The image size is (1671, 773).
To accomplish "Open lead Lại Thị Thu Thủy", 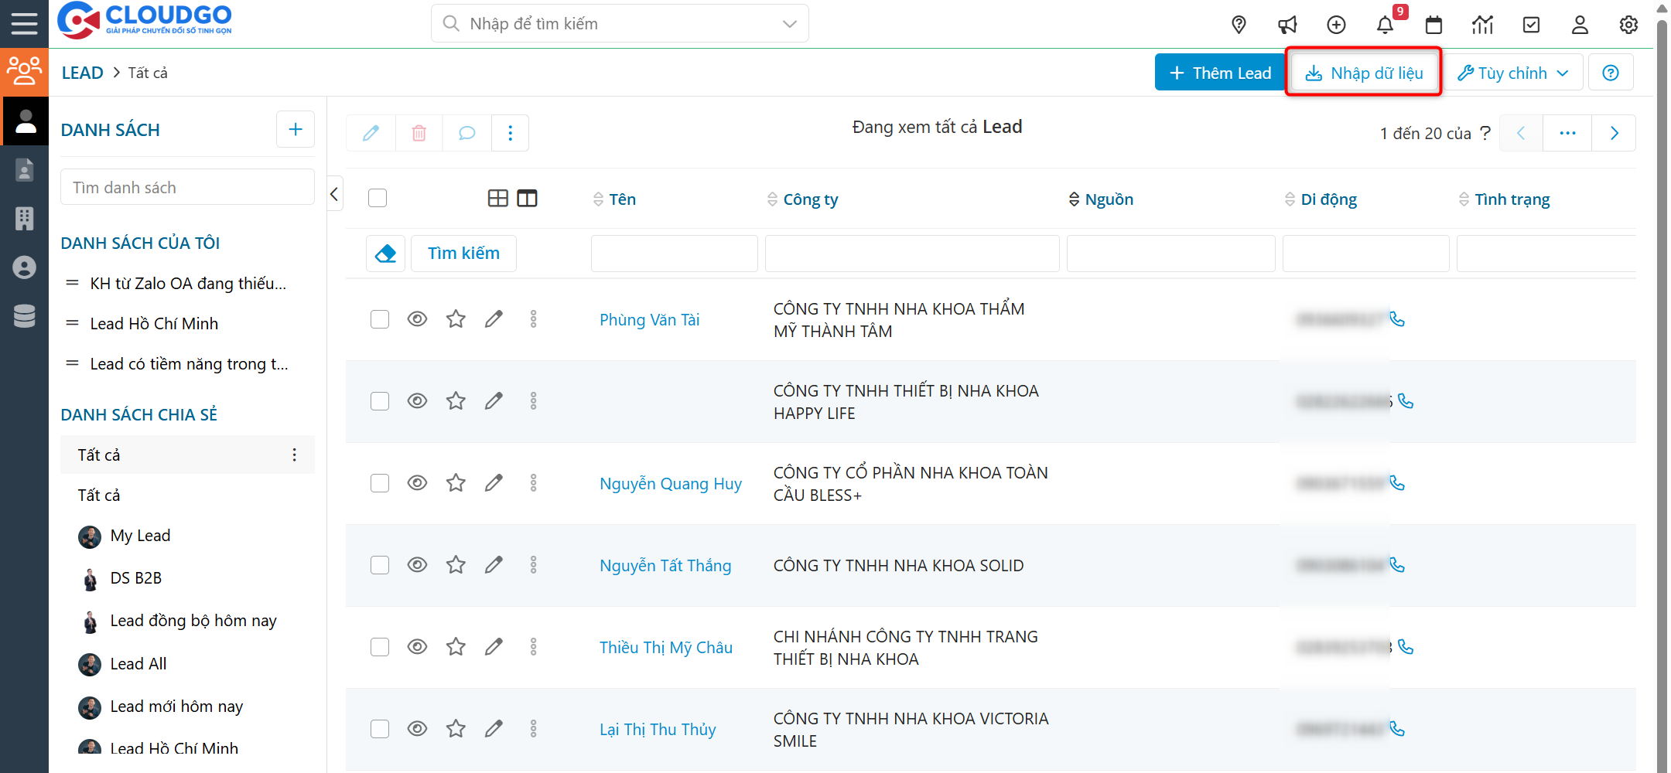I will (x=658, y=730).
